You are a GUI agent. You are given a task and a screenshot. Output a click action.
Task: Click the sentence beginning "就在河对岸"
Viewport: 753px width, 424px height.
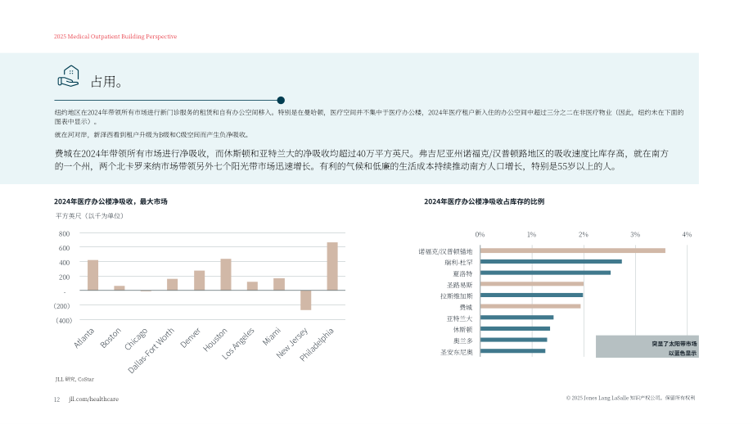[x=151, y=135]
